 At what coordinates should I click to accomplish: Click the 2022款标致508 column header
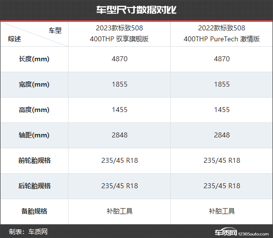[222, 33]
